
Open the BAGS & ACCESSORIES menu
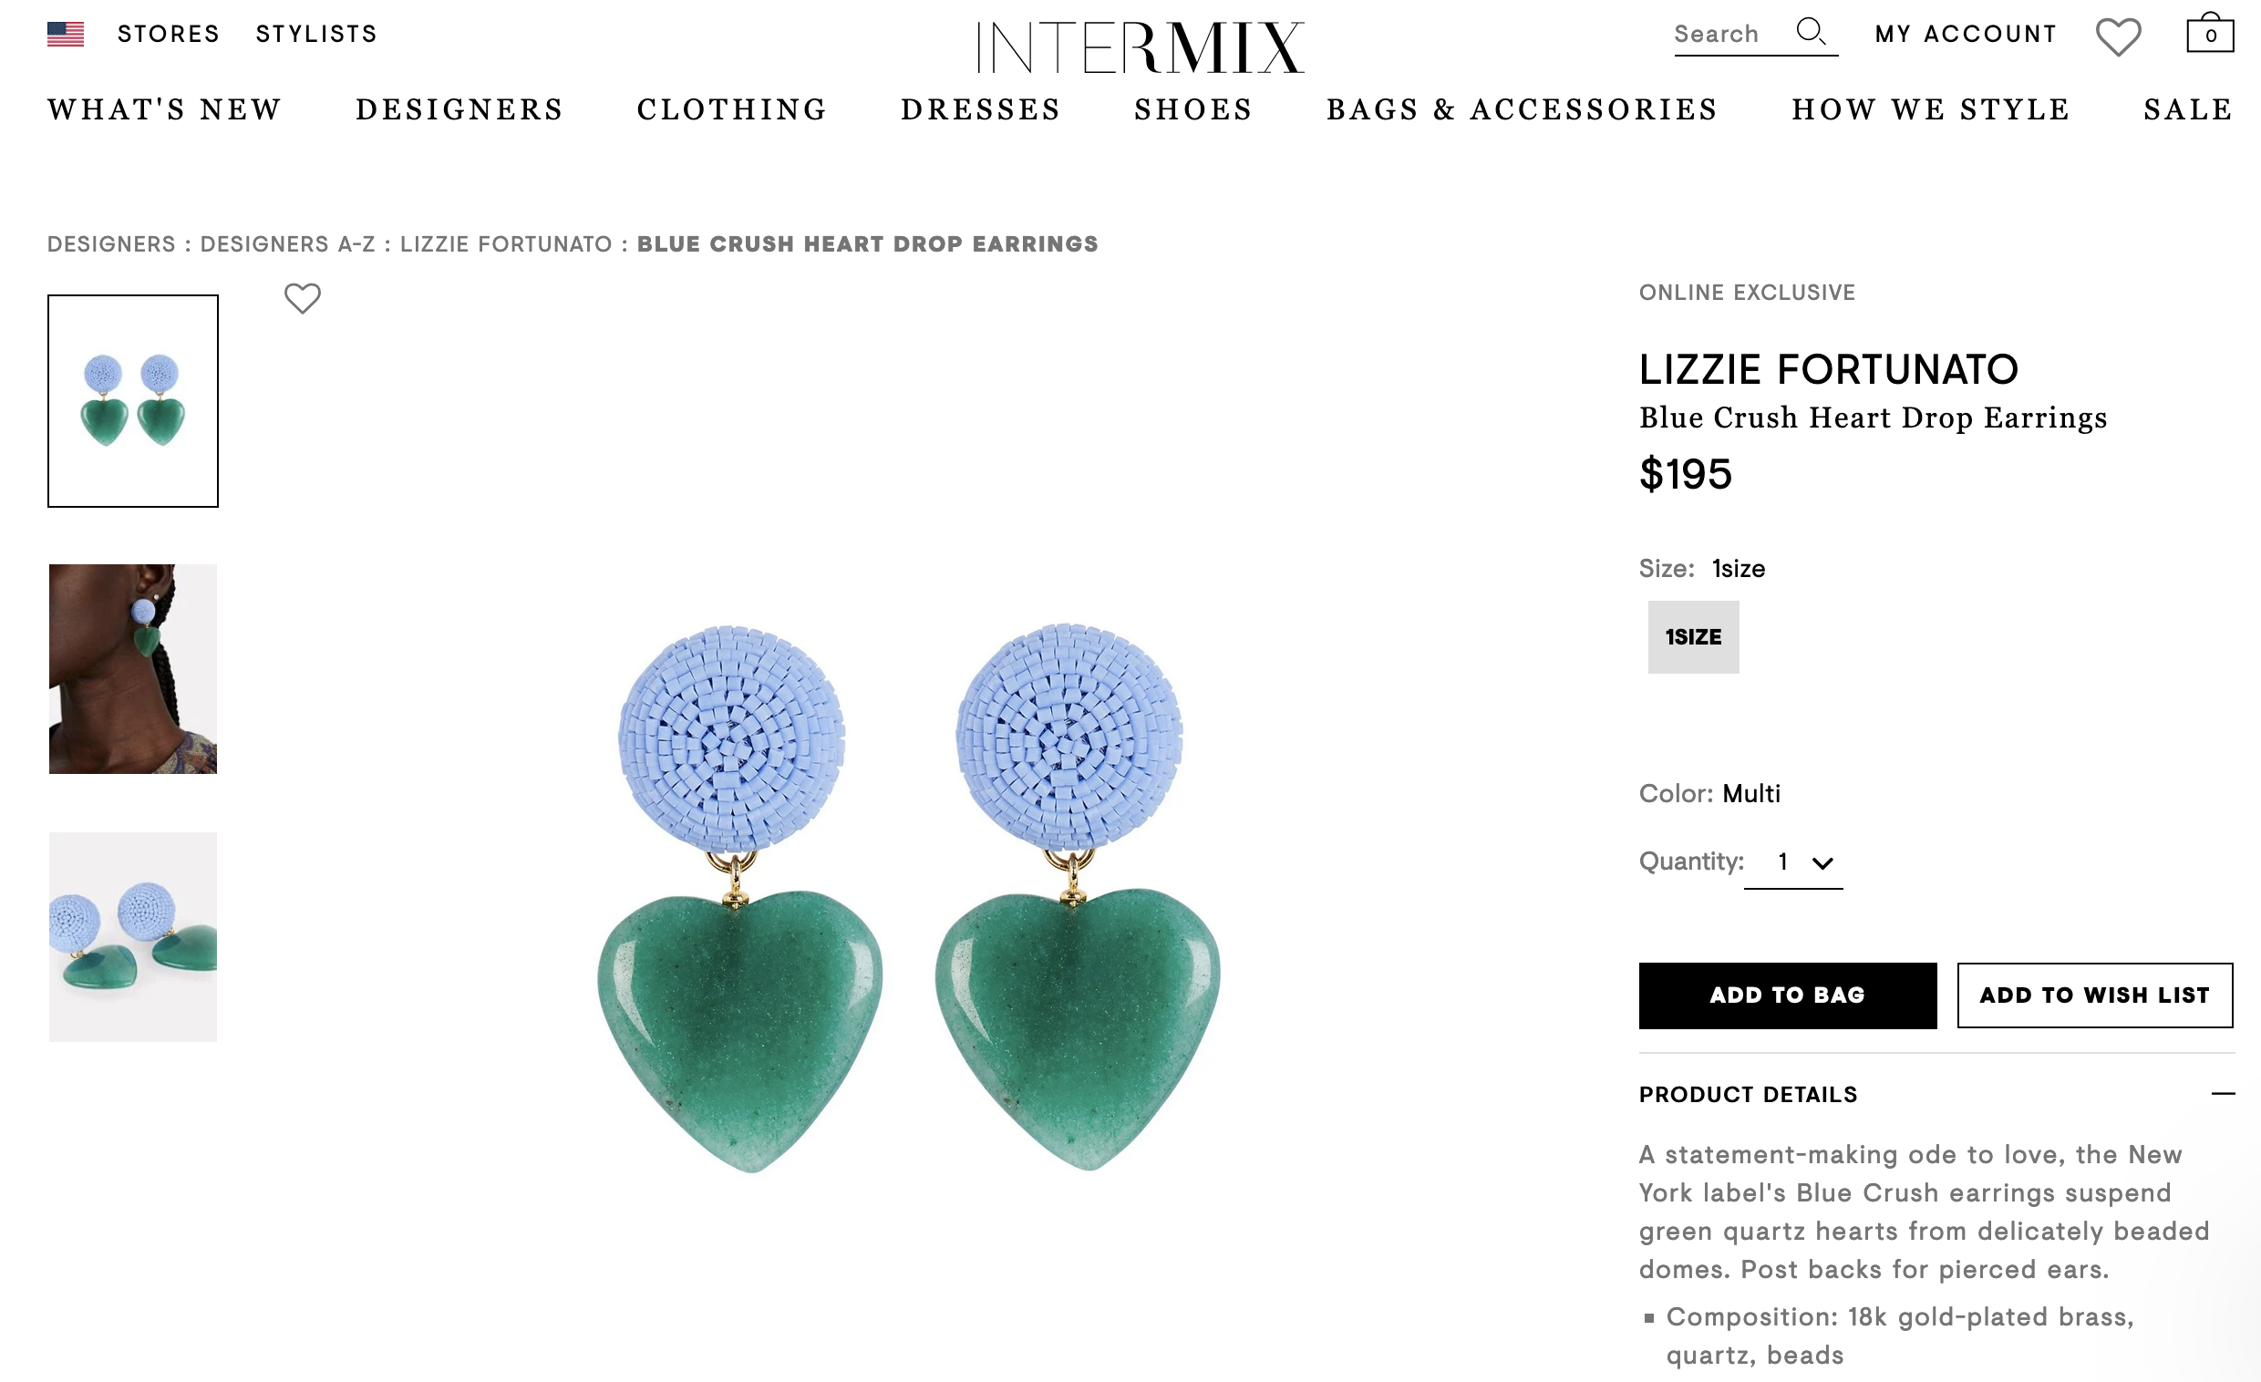click(1523, 110)
